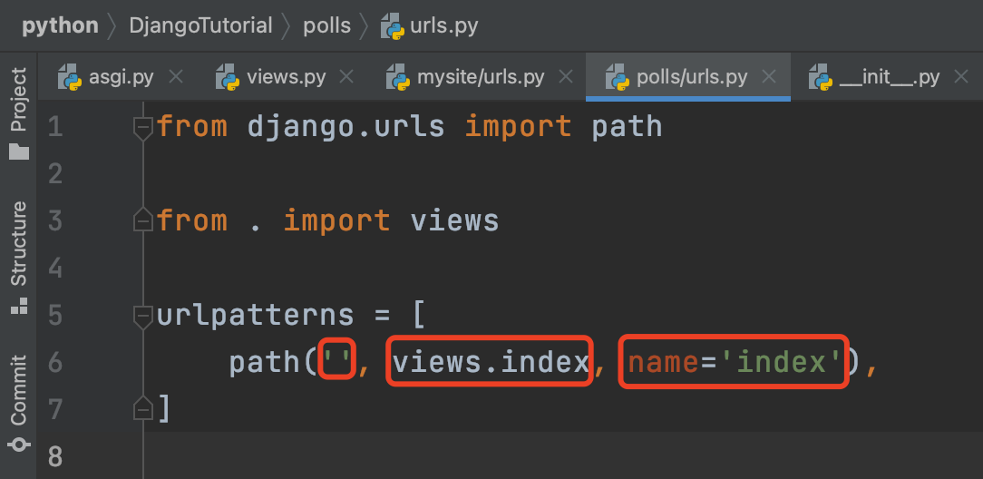983x479 pixels.
Task: Click urls.py file icon in breadcrumb
Action: tap(393, 25)
